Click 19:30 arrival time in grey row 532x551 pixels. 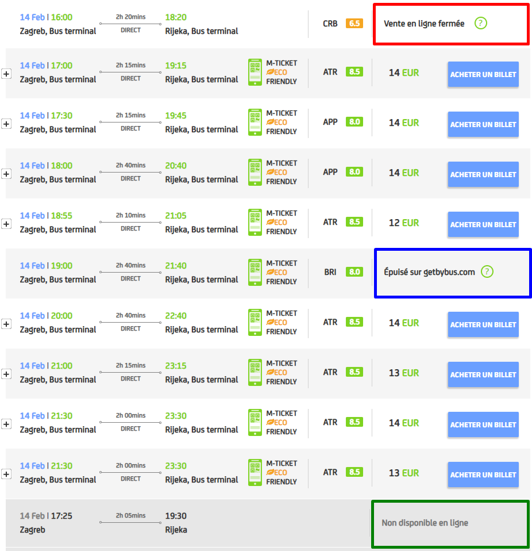176,516
